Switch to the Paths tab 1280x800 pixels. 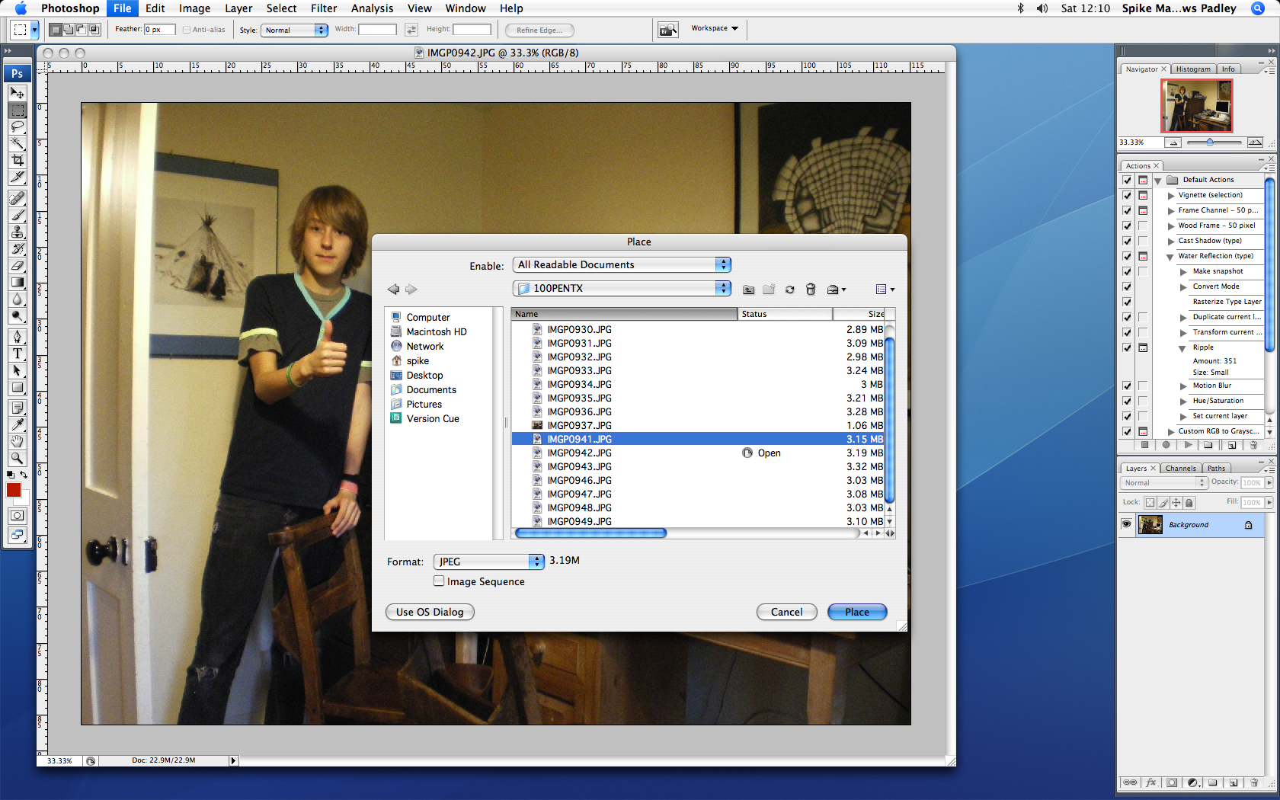[1217, 468]
